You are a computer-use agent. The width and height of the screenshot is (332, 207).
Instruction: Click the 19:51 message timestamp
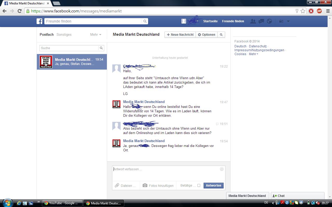(224, 124)
